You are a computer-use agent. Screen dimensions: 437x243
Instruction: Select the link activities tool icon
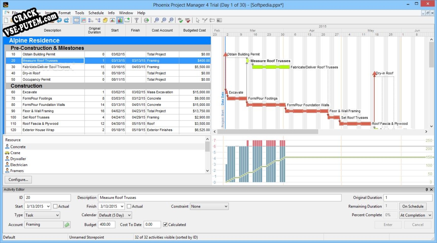[205, 20]
